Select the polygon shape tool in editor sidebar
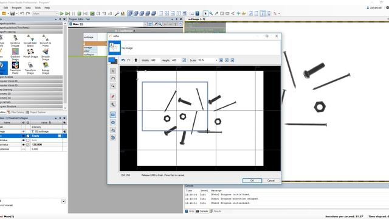This screenshot has height=219, width=389. tap(113, 130)
